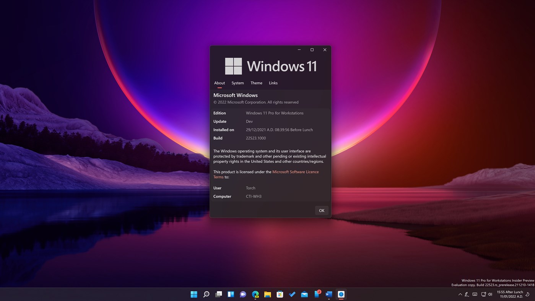Launch Microsoft Edge Dev
The image size is (535, 301).
(x=255, y=294)
